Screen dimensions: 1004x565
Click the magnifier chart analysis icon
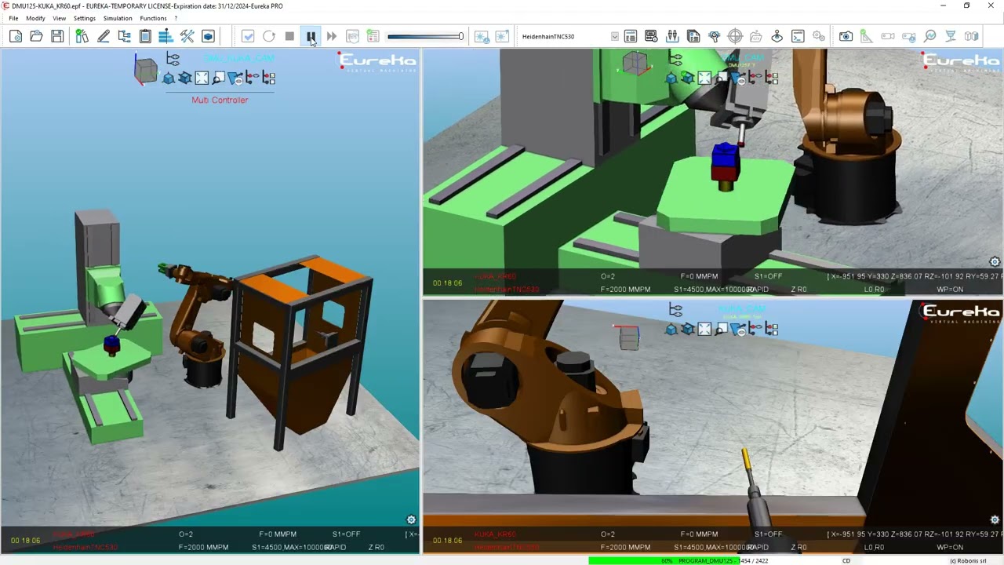[x=929, y=36]
